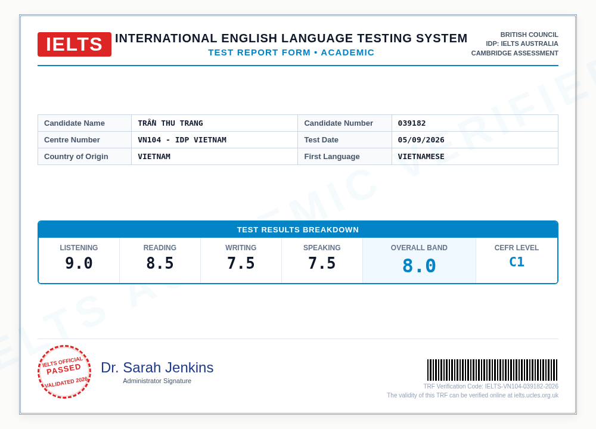This screenshot has height=429, width=596.
Task: Click the barcode above the verification code
Action: pos(492,370)
